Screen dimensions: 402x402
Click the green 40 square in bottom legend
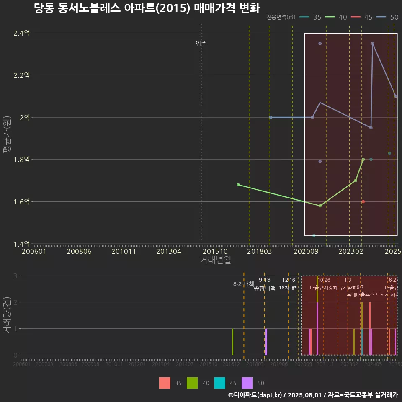192,383
